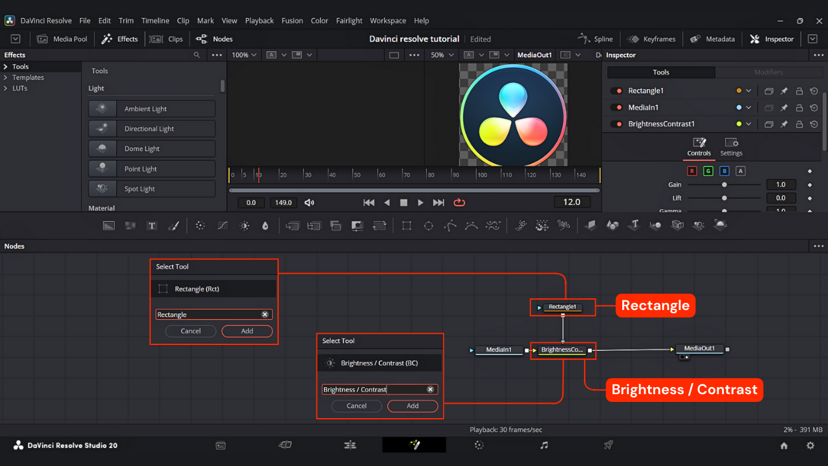Cancel the Rectangle Select Tool dialog
Screen dimensions: 828x466
pyautogui.click(x=191, y=331)
